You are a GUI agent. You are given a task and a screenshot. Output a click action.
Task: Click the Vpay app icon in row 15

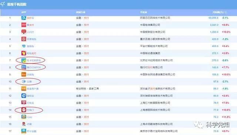[24, 117]
